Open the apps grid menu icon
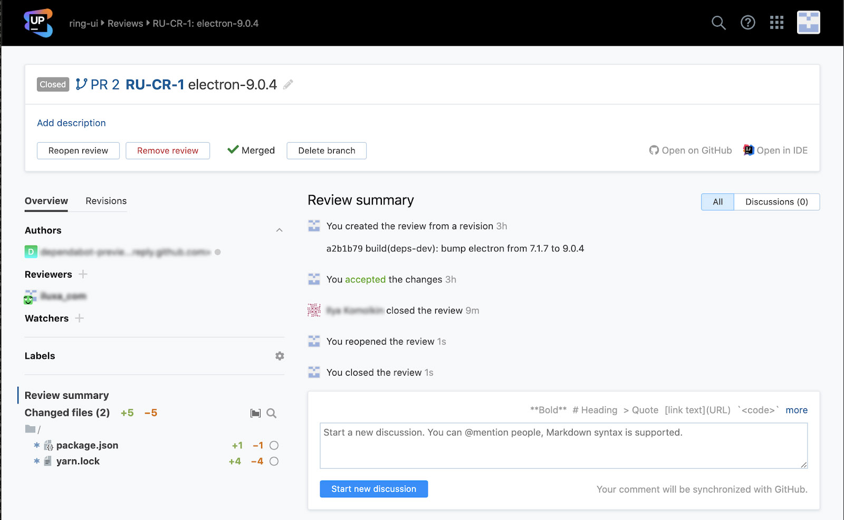This screenshot has width=844, height=520. pyautogui.click(x=776, y=23)
